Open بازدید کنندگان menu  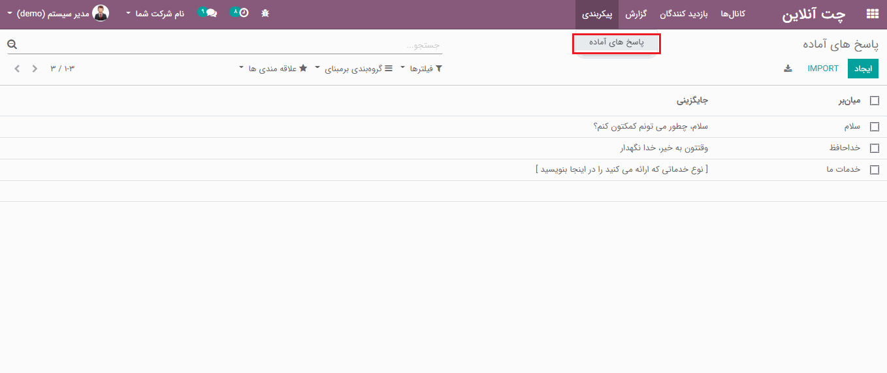(x=683, y=14)
